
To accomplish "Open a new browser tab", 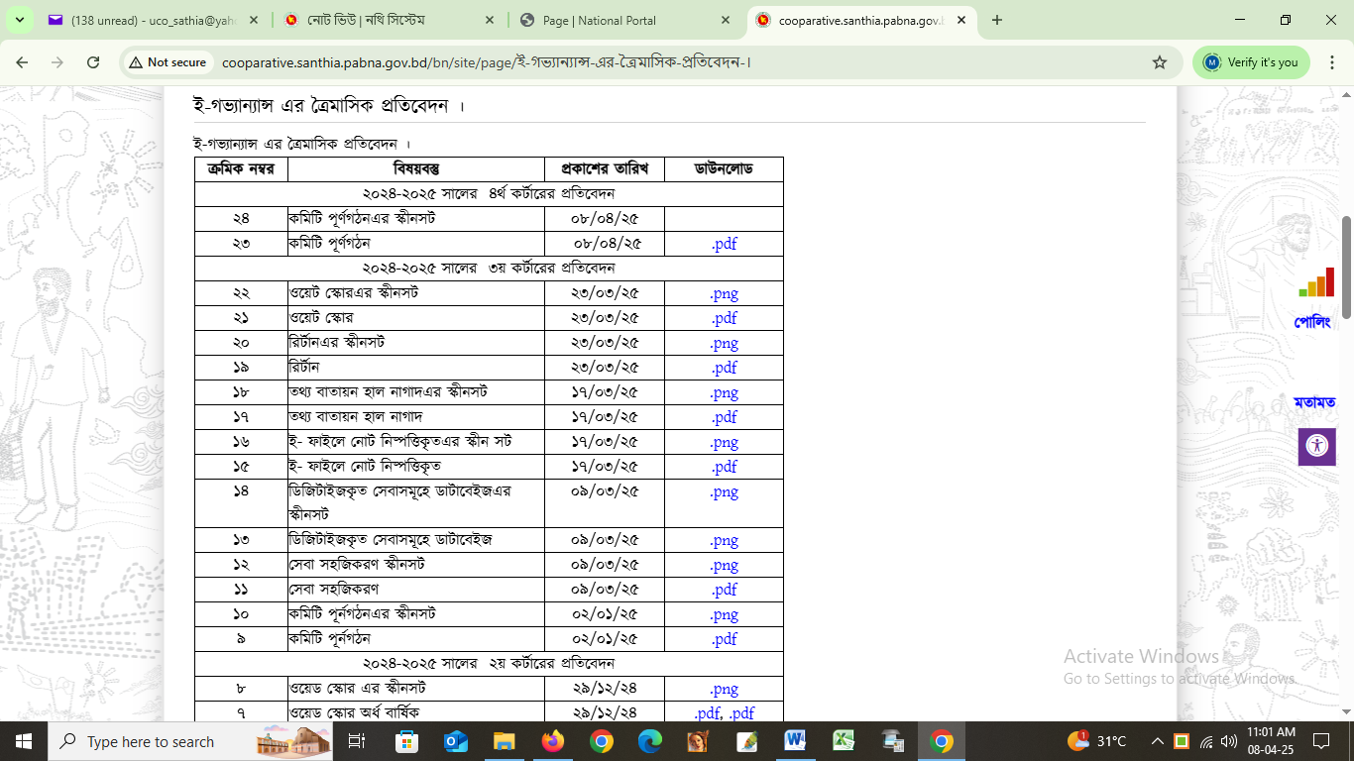I will tap(997, 20).
